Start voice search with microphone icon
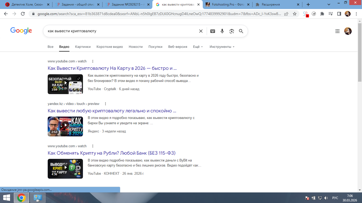This screenshot has width=362, height=203. [x=222, y=31]
